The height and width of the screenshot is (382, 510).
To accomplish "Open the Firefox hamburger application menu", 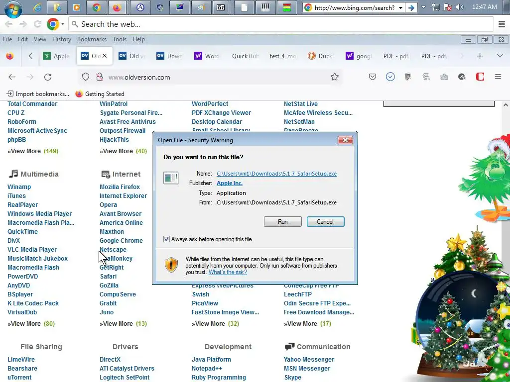I will tap(498, 77).
